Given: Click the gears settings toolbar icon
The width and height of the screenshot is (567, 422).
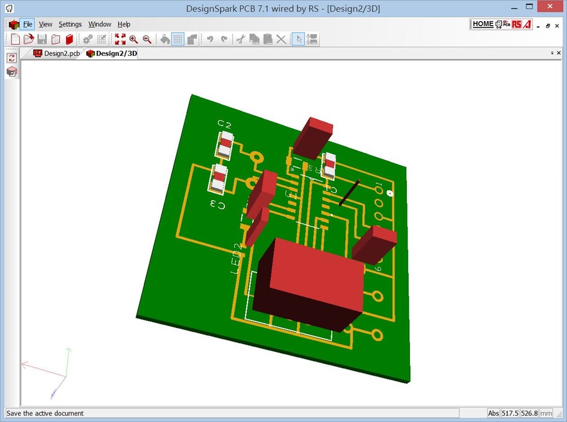Looking at the screenshot, I should [88, 39].
